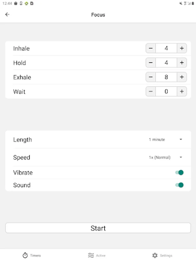Open the Timers tab stopwatch icon

[25, 255]
